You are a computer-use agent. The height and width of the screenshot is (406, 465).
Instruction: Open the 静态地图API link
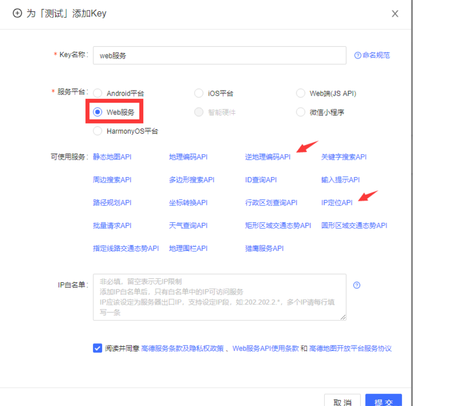(113, 157)
